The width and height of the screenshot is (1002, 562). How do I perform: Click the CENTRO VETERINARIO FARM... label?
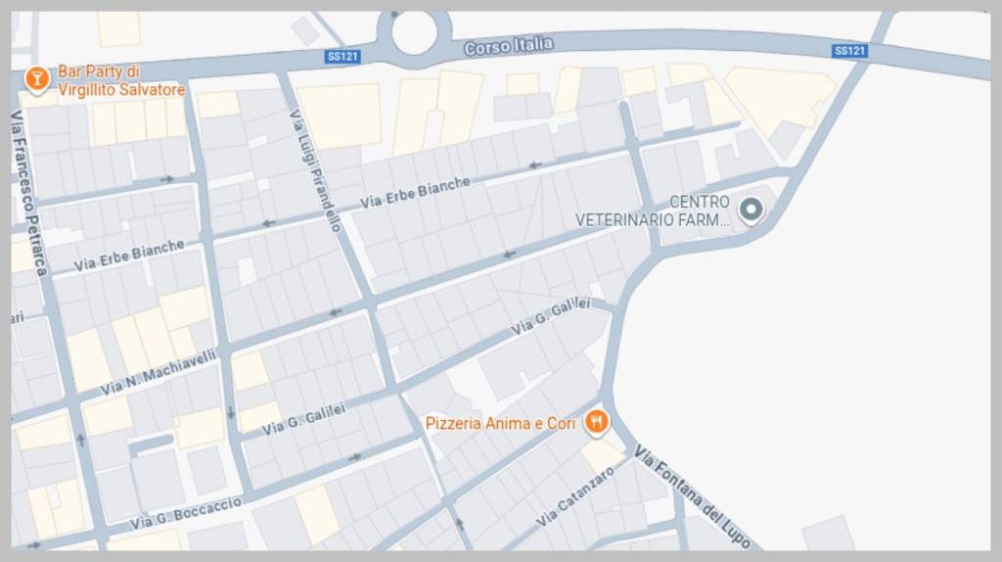653,211
